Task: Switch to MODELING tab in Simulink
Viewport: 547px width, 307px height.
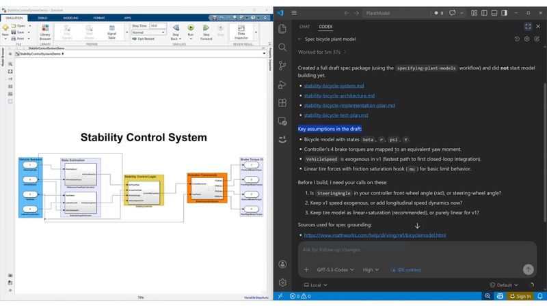Action: click(x=71, y=18)
